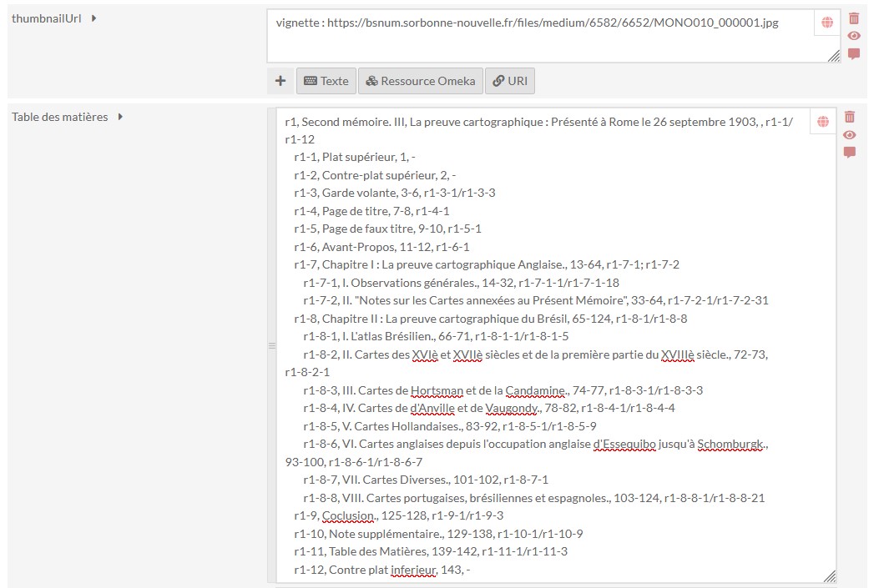Image resolution: width=884 pixels, height=588 pixels.
Task: Toggle visibility of Table des matières value
Action: point(850,135)
